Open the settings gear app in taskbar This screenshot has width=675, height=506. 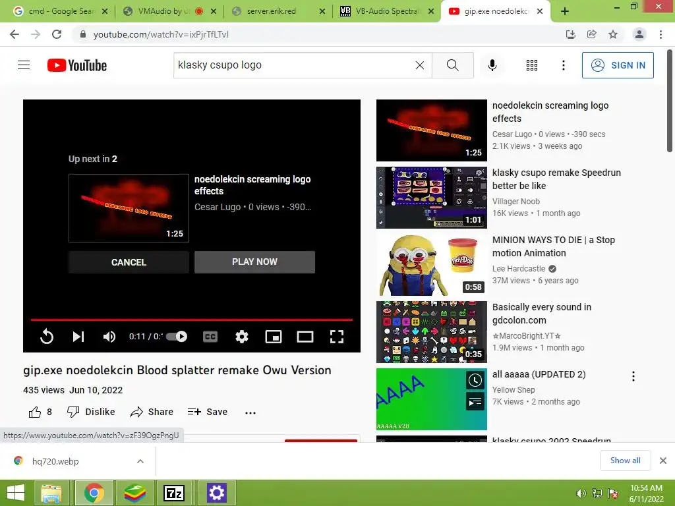point(216,493)
